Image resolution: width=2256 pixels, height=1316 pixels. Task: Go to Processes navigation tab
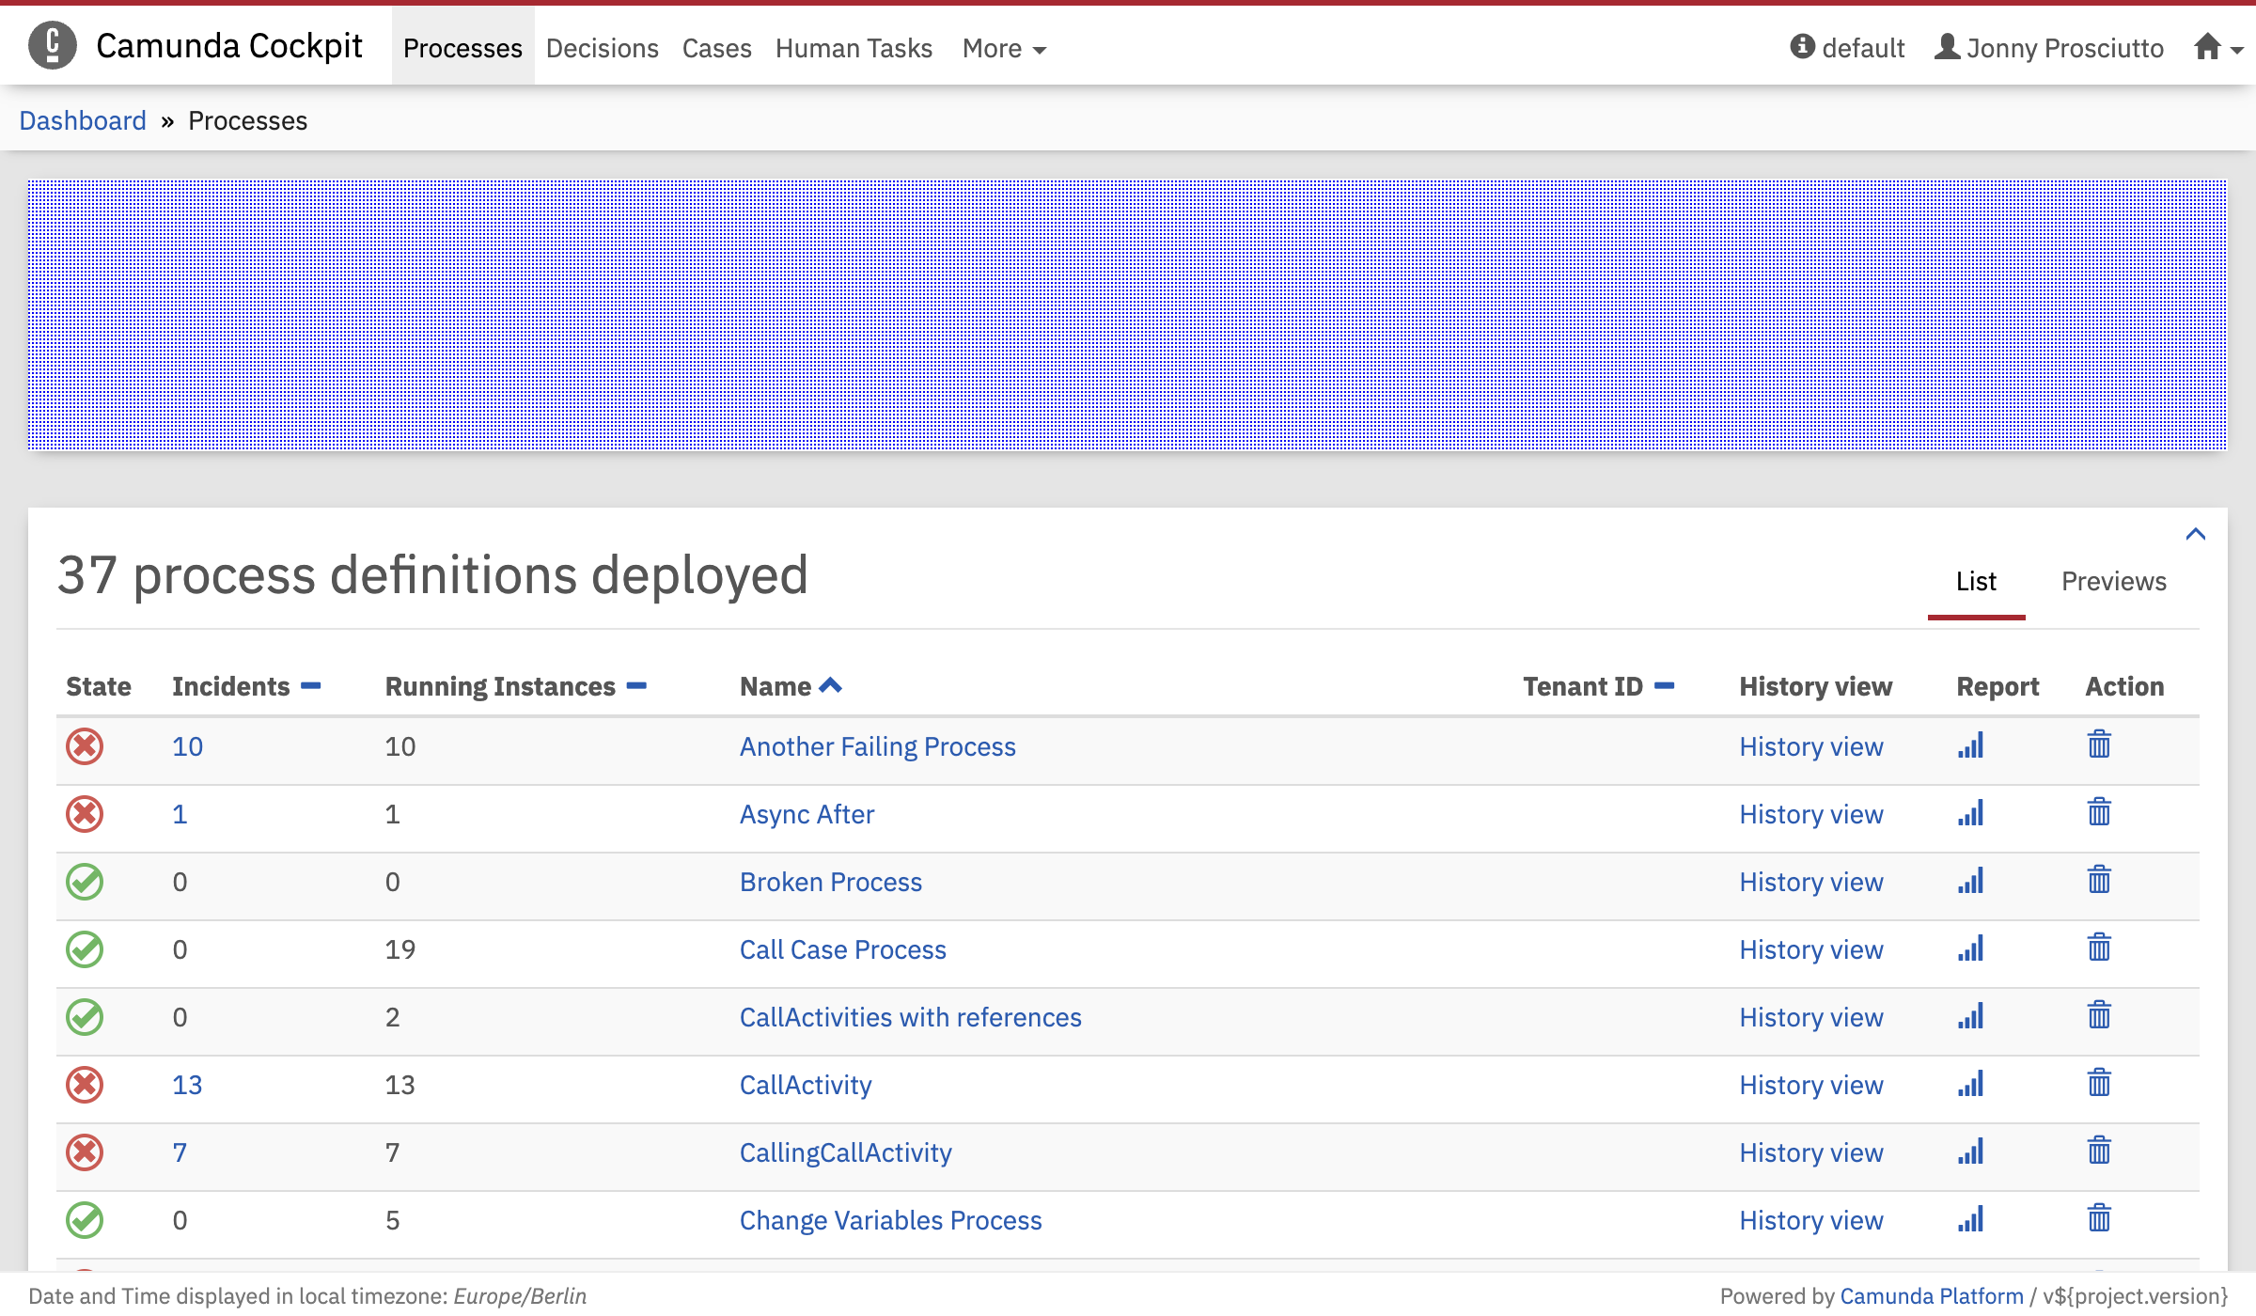tap(462, 48)
